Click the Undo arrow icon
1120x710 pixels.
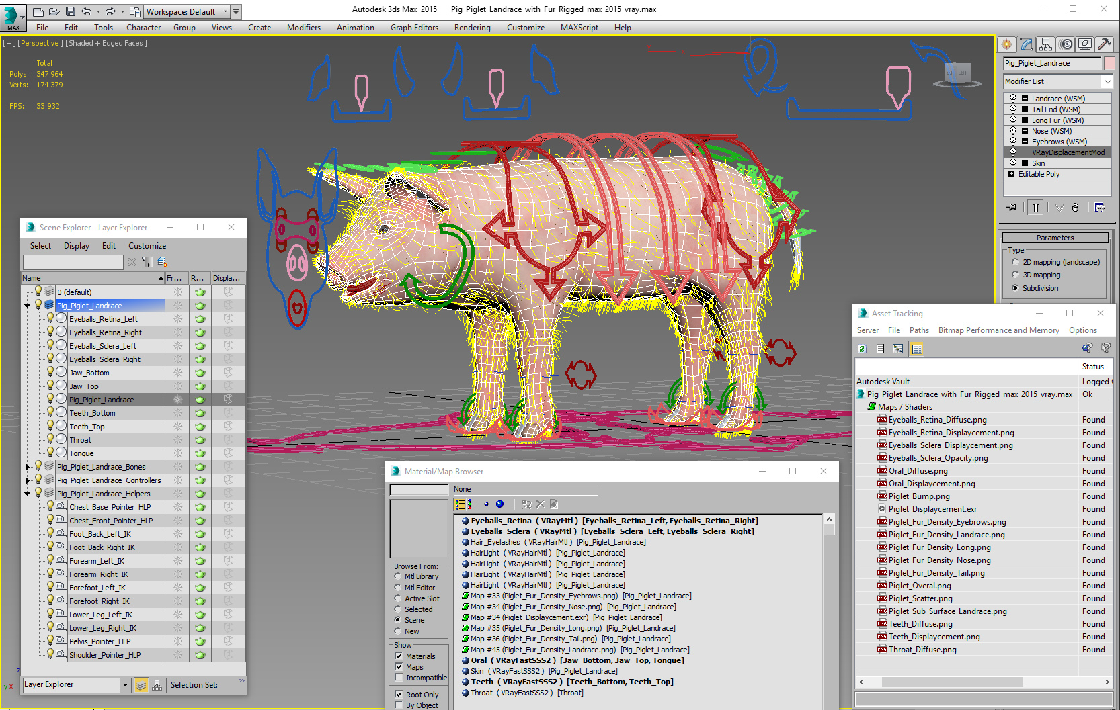coord(86,11)
